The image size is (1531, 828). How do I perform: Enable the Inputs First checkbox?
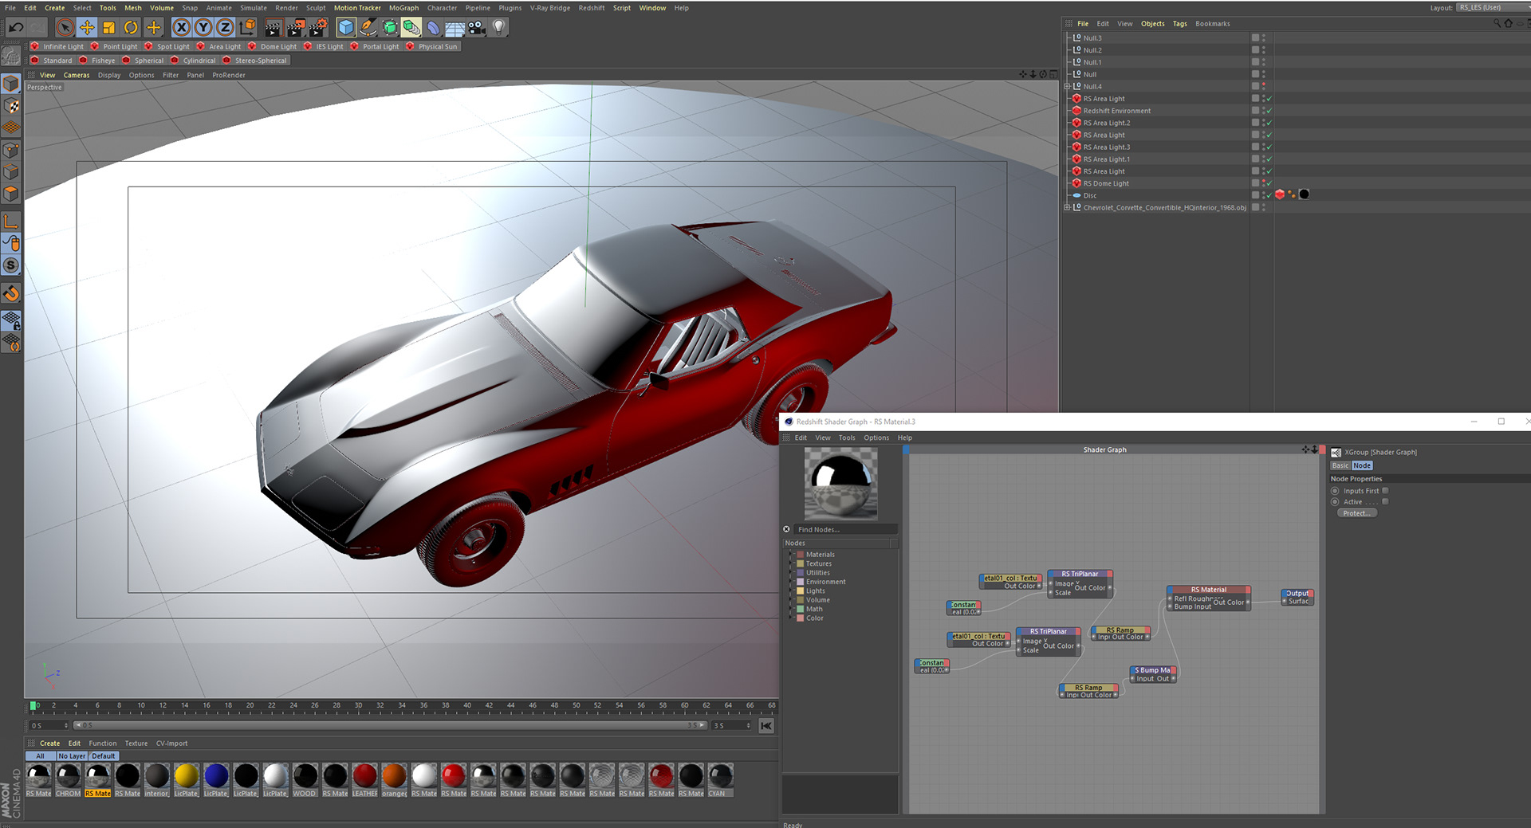click(1385, 491)
